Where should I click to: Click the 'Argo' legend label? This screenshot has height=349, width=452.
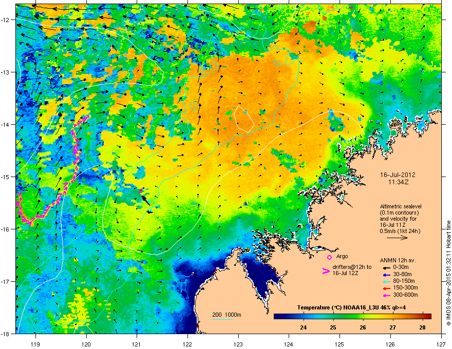[x=342, y=256]
